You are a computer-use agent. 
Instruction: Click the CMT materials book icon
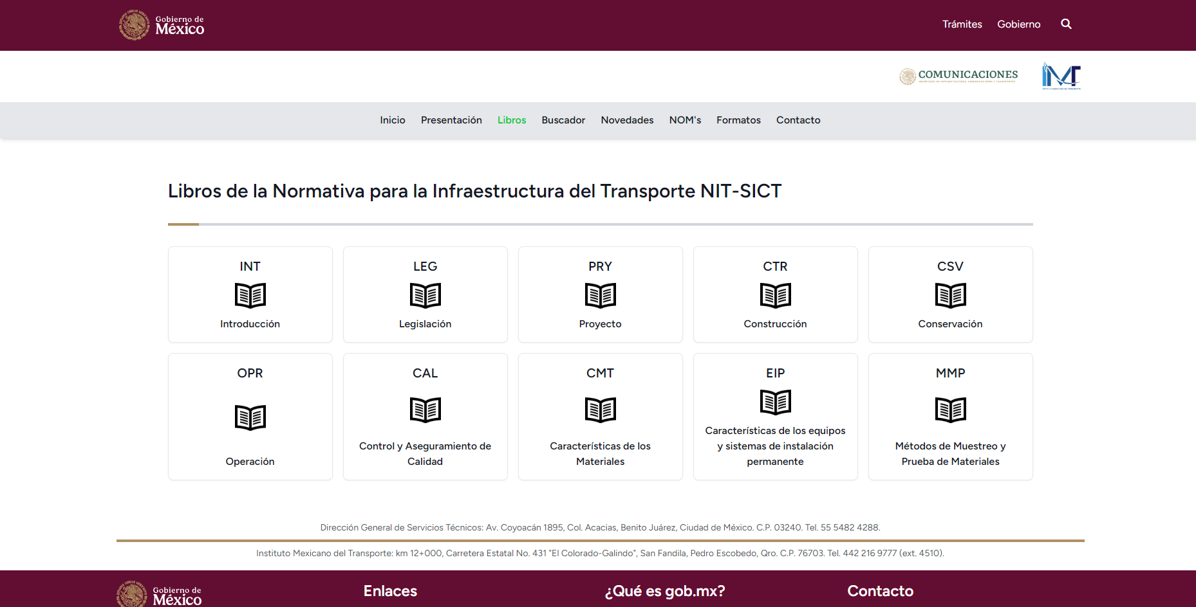coord(600,410)
